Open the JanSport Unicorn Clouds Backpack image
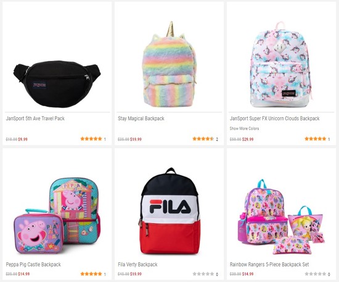This screenshot has height=282, width=339. [282, 64]
